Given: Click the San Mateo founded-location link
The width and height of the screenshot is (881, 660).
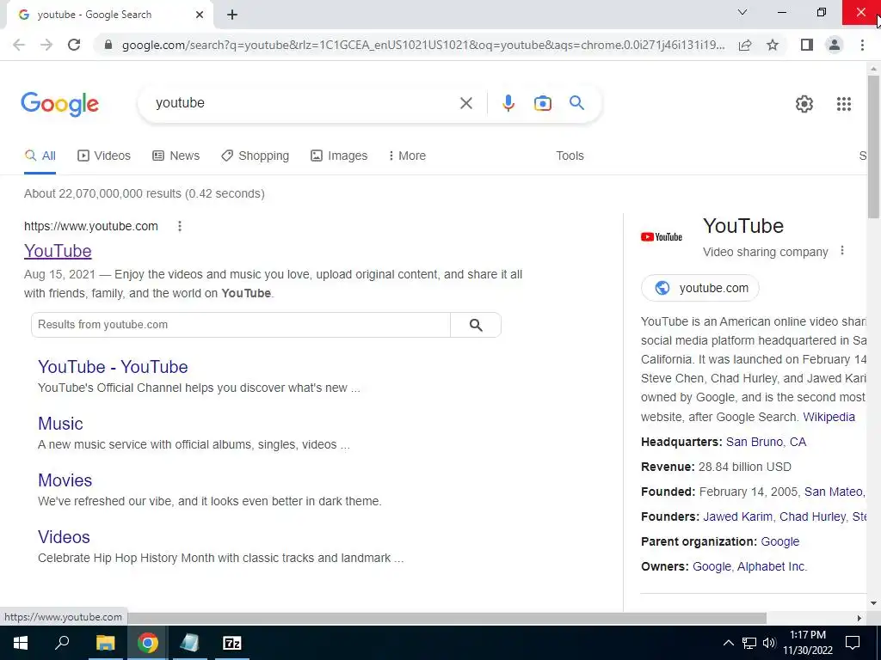Looking at the screenshot, I should 834,492.
